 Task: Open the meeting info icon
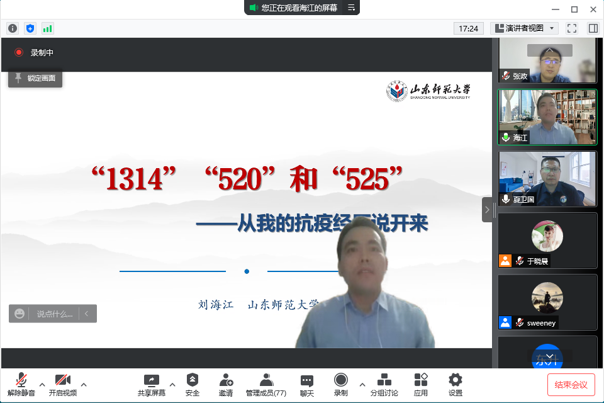point(13,28)
